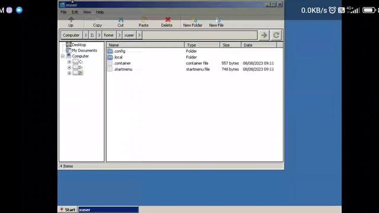Click the xuser taskbar window button

tap(108, 209)
